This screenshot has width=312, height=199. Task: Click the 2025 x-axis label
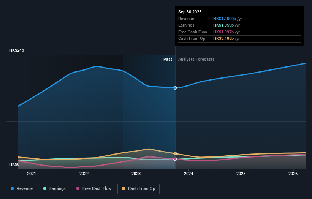(x=241, y=174)
